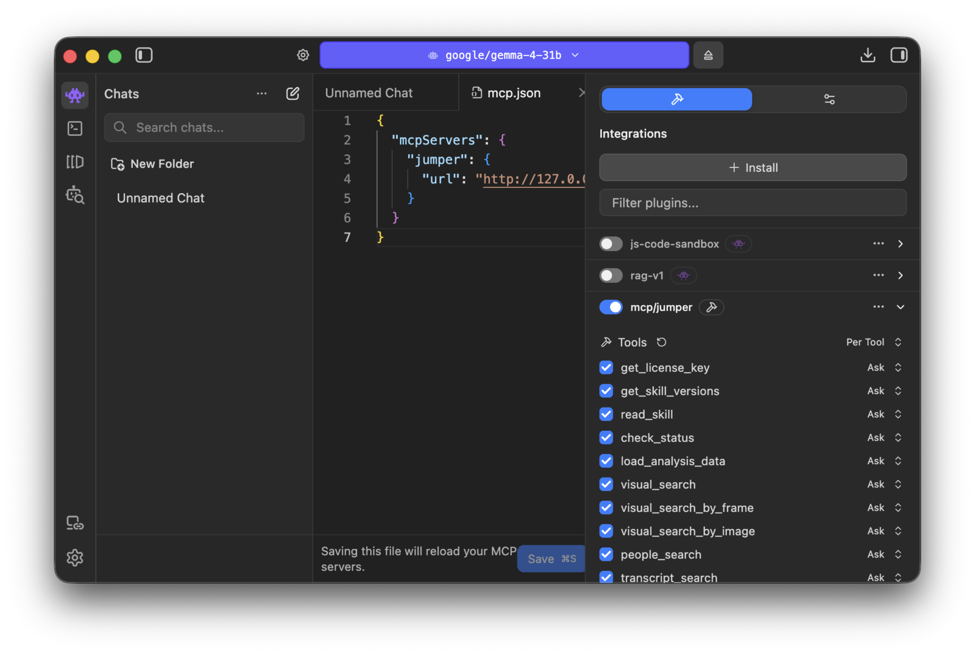This screenshot has width=975, height=655.
Task: Uncheck the visual_search tool
Action: click(x=606, y=484)
